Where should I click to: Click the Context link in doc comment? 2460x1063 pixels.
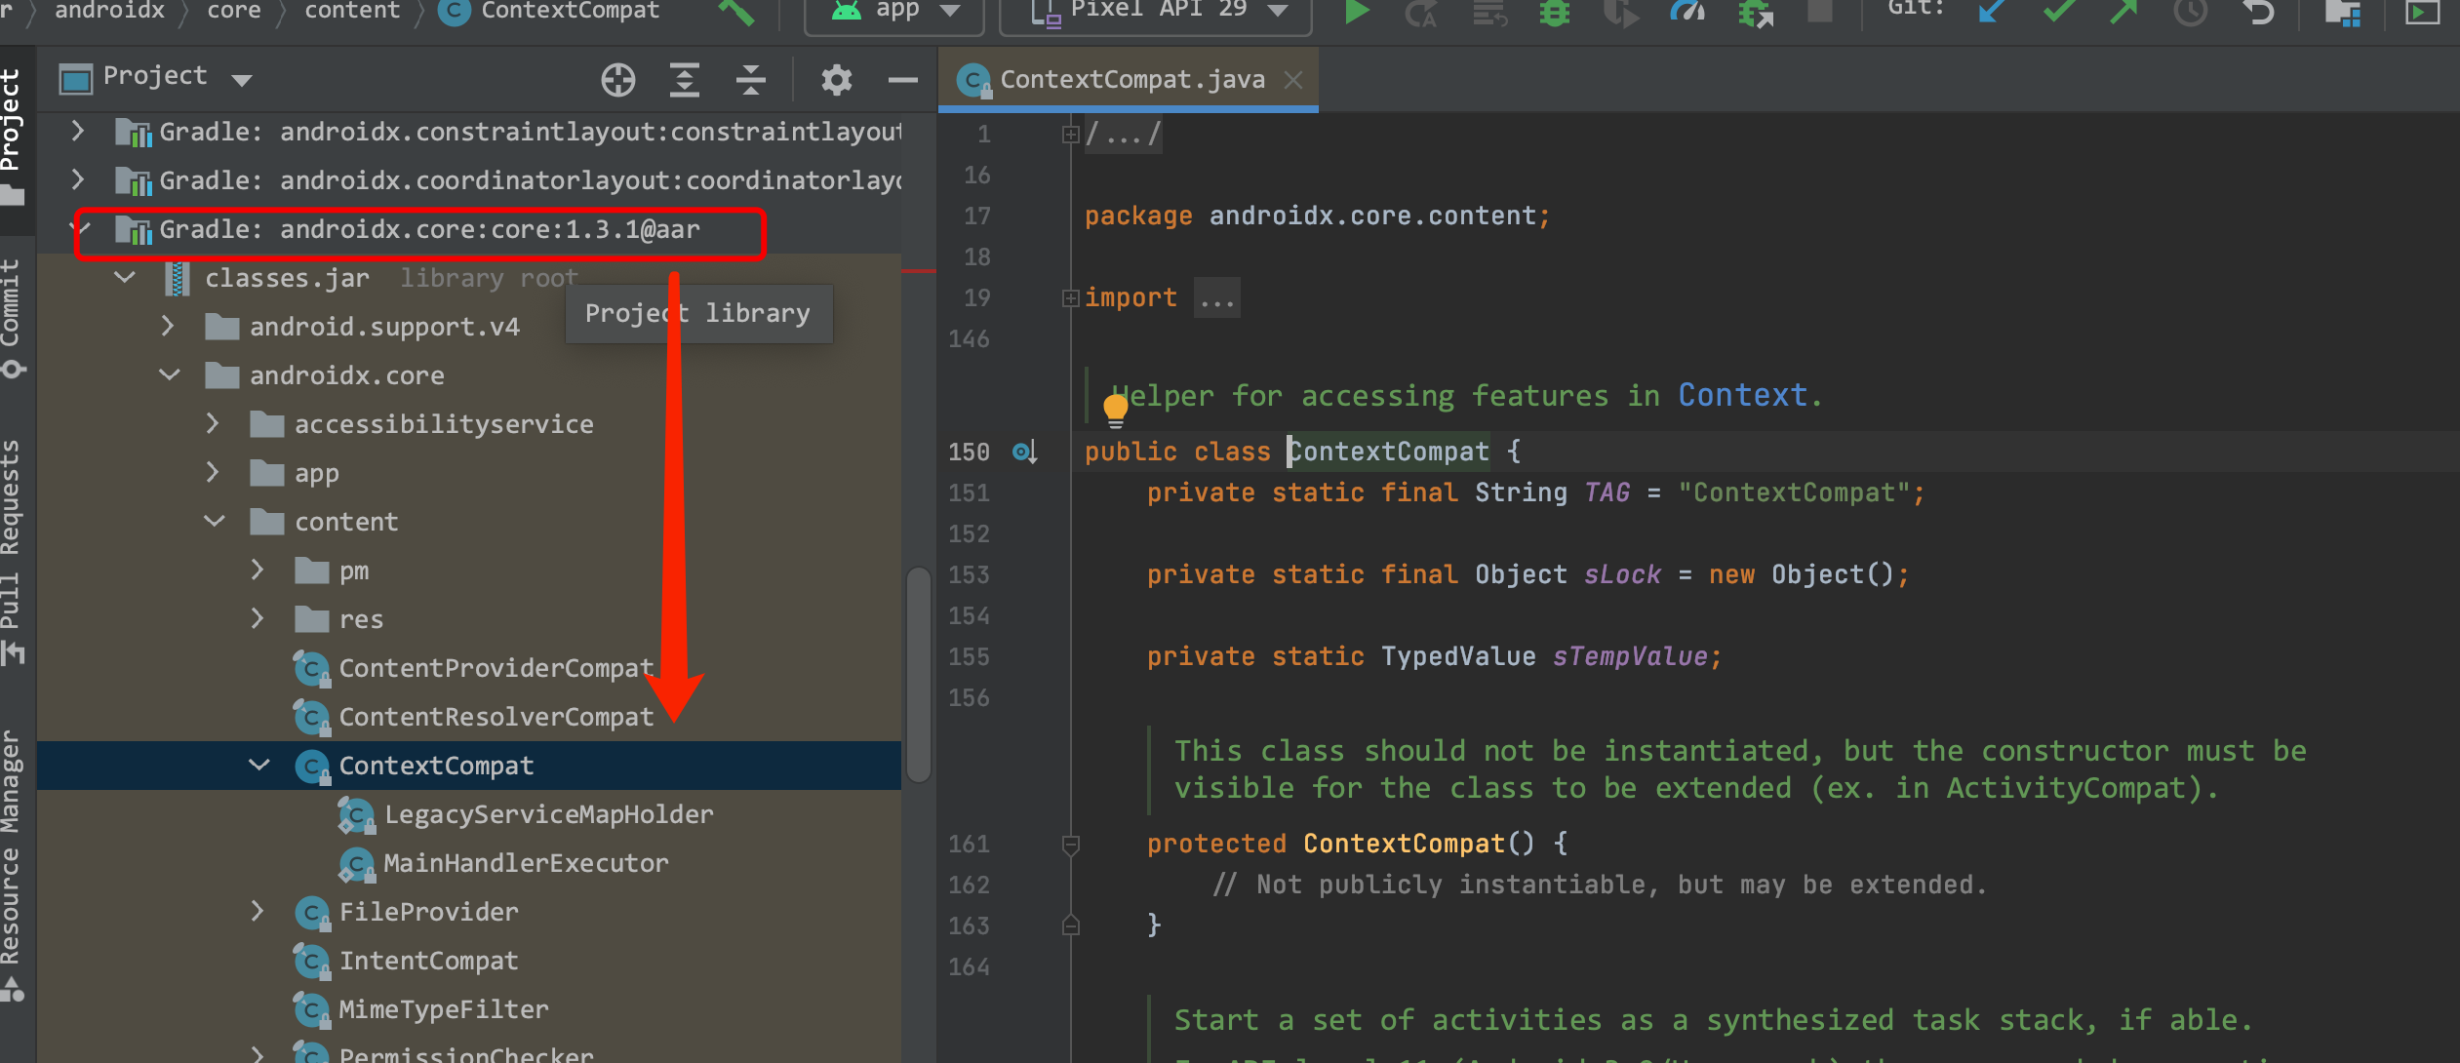point(1742,395)
